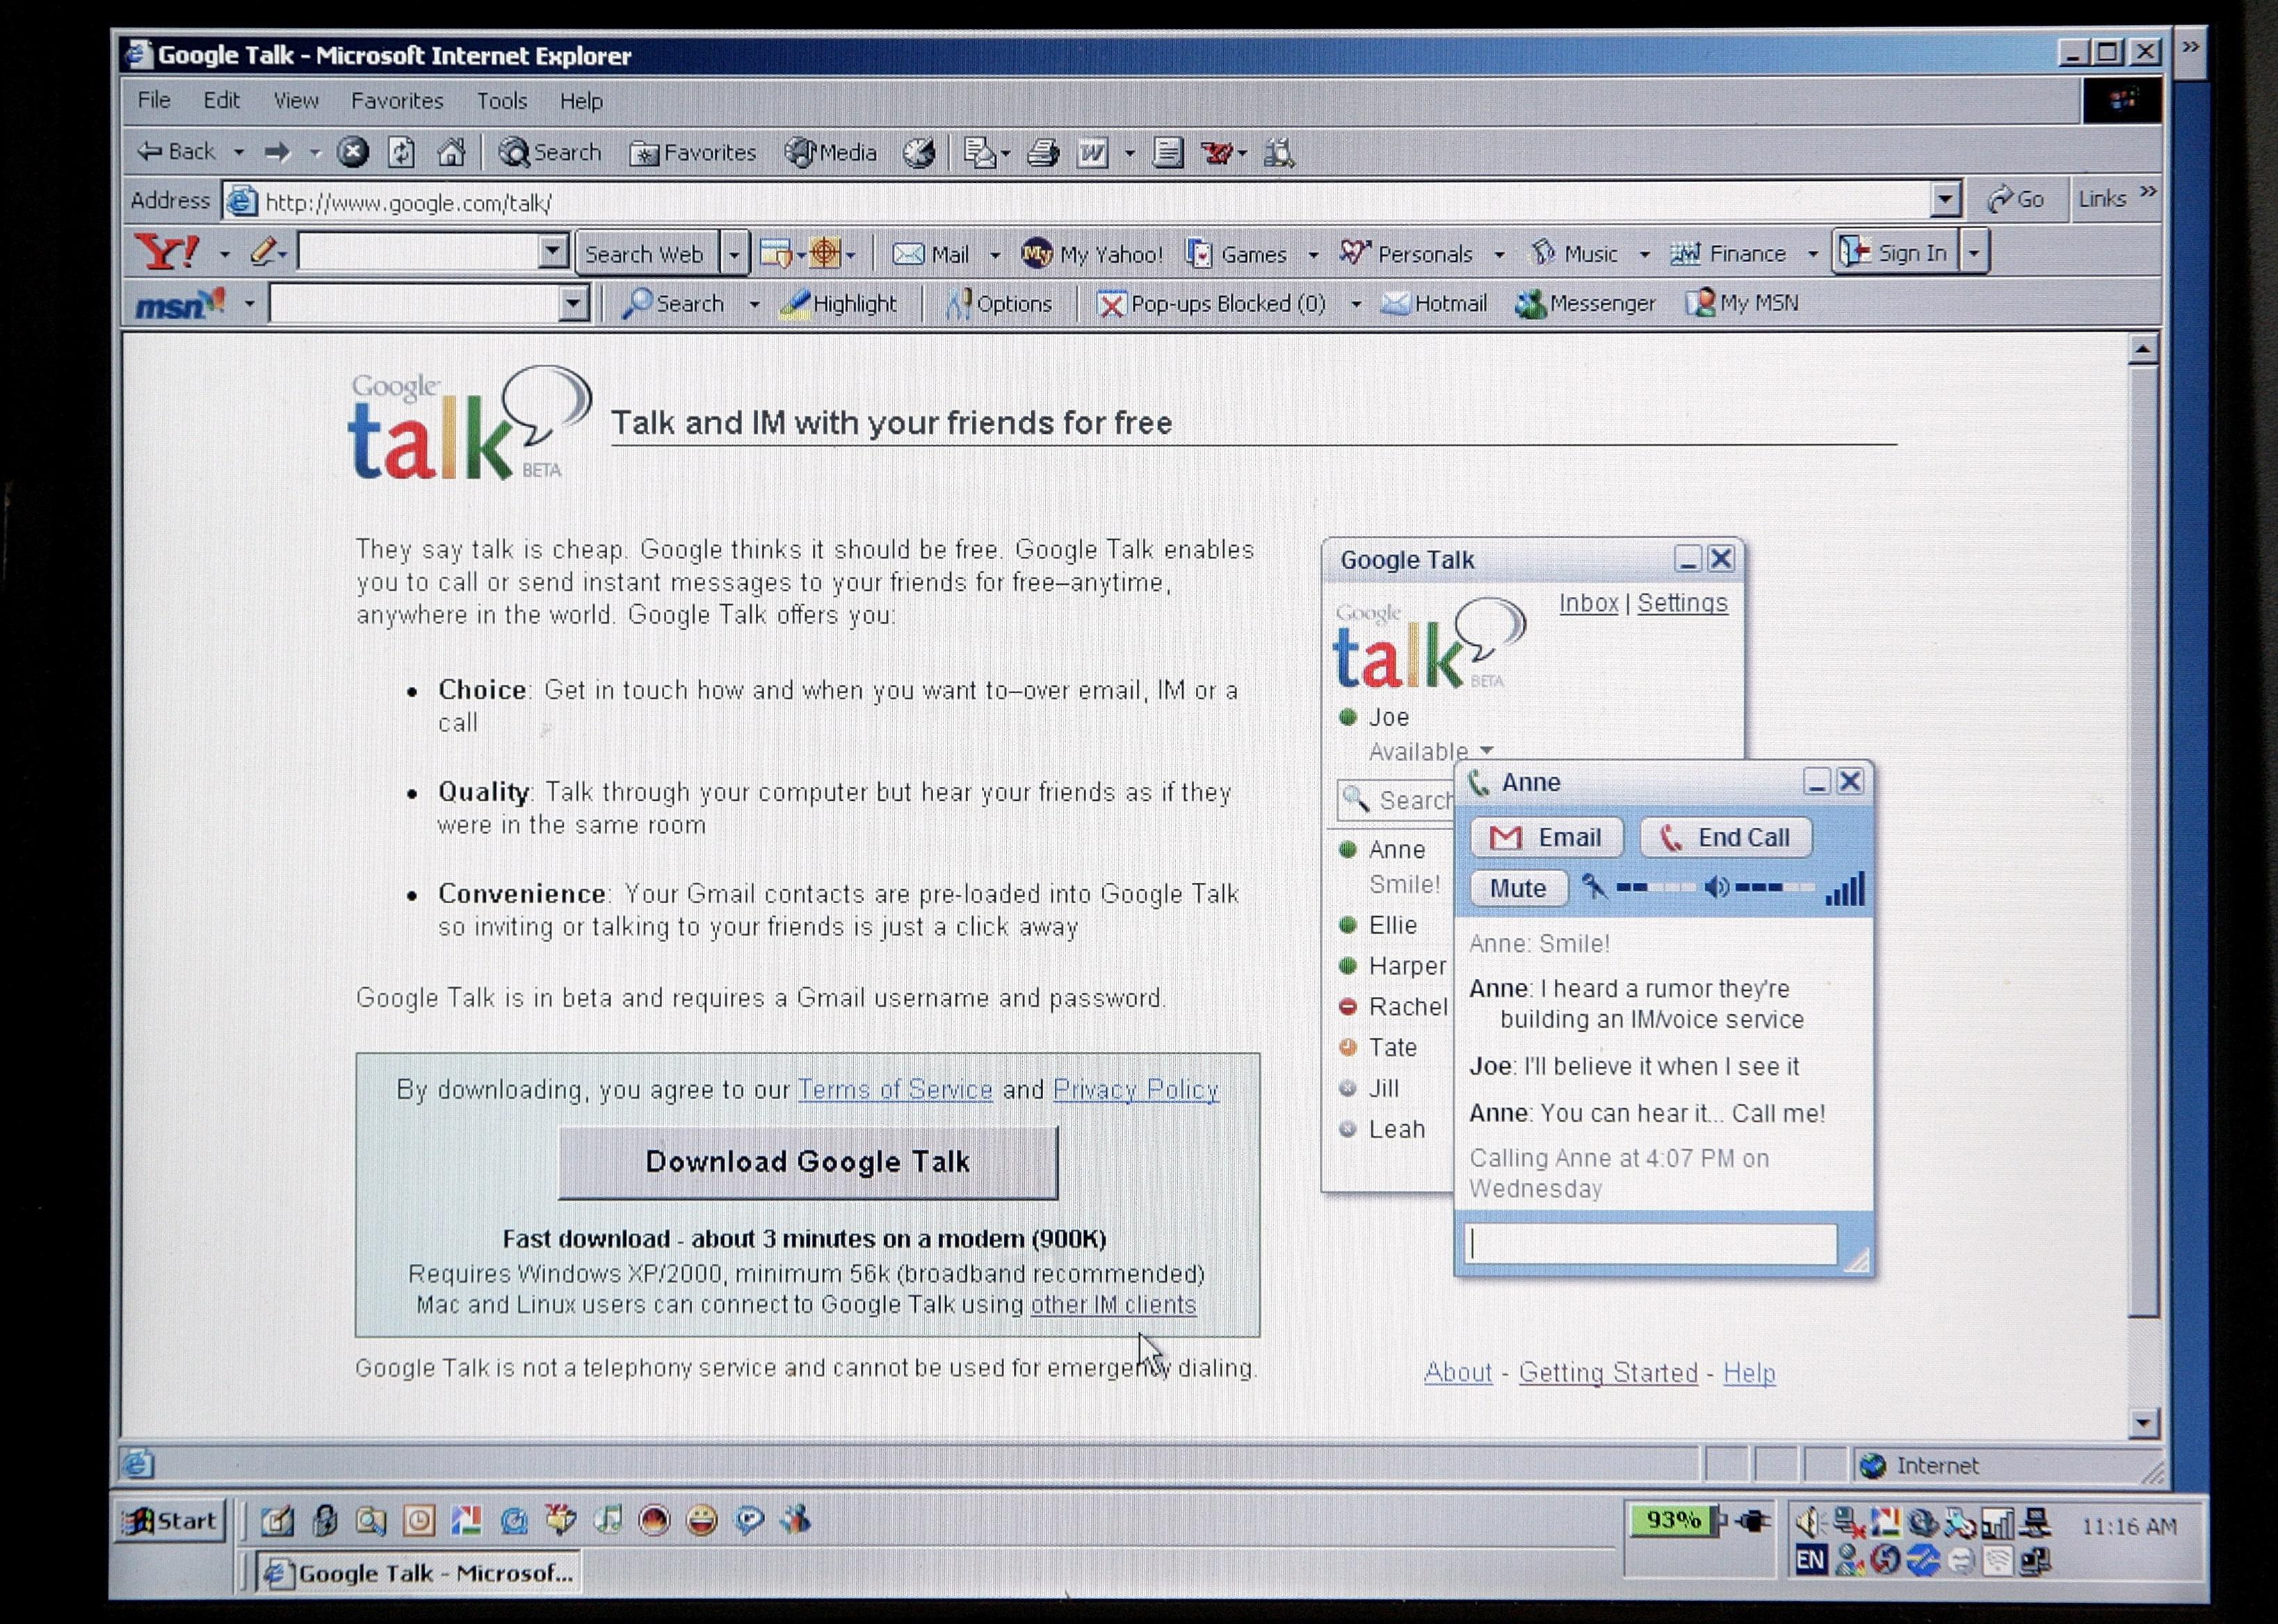2278x1624 pixels.
Task: Click the Windows Start button
Action: click(x=169, y=1521)
